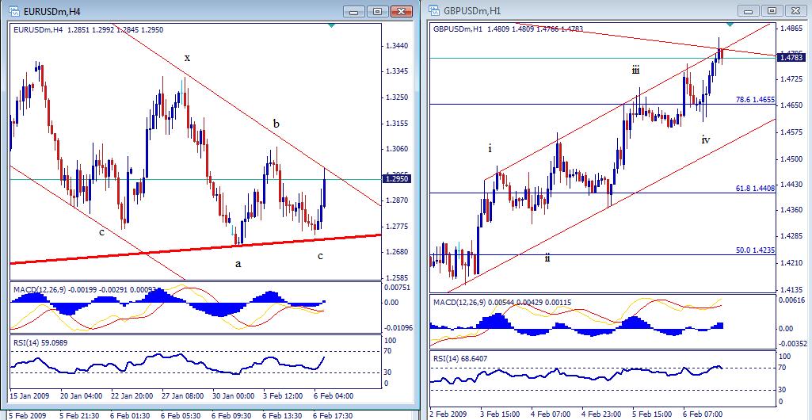
Task: Click the teal chart shift triangle in EURUSDm chart
Action: pos(331,25)
